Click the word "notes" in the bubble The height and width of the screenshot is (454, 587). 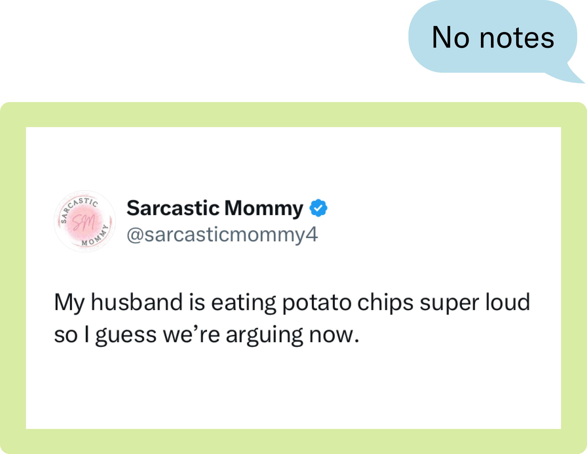(x=516, y=38)
